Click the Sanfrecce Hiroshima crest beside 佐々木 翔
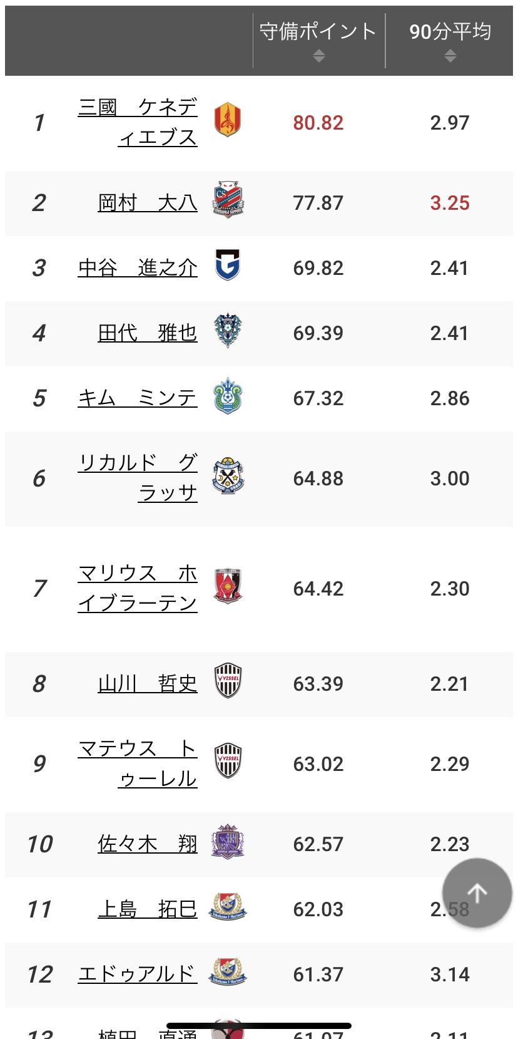The image size is (518, 1039). 228,842
